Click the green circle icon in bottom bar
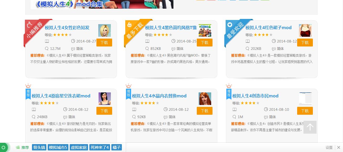The height and width of the screenshot is (152, 343). coord(4,148)
